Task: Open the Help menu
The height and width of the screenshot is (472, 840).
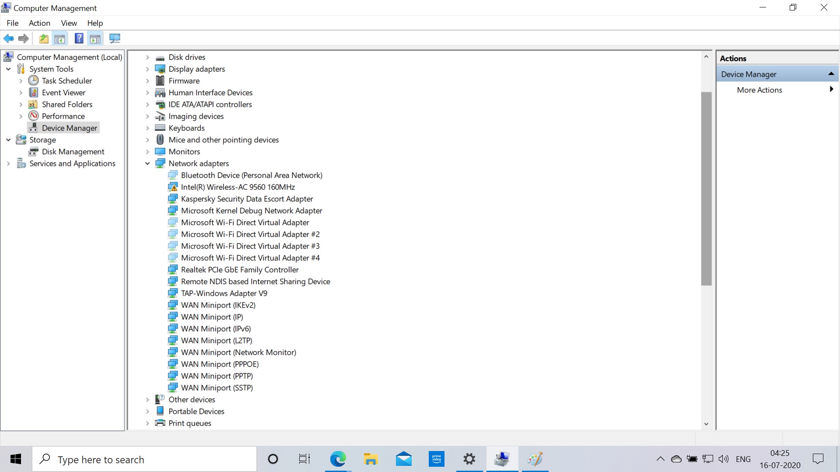Action: tap(95, 23)
